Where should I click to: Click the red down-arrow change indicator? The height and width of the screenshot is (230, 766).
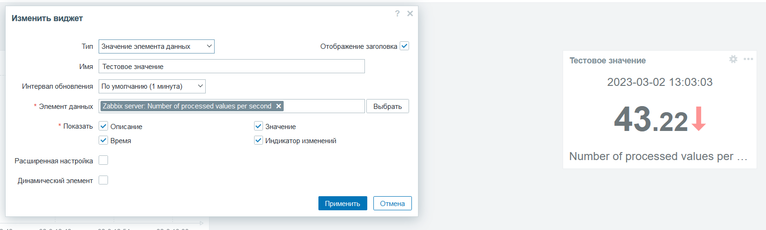tap(698, 118)
